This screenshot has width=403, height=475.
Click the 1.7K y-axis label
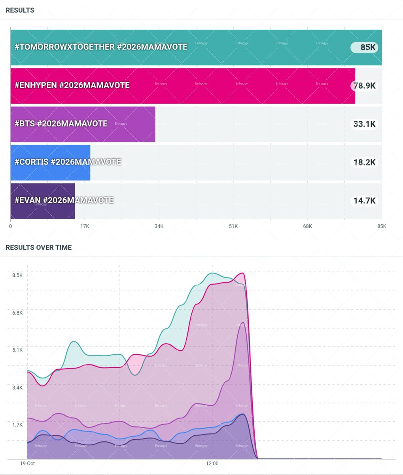tap(17, 425)
